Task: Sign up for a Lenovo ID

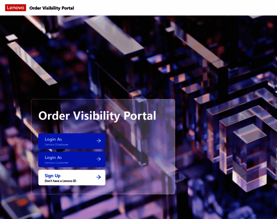Action: [x=72, y=178]
